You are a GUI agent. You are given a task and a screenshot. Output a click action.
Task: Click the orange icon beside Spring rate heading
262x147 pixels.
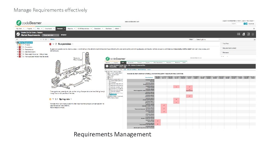click(x=50, y=99)
